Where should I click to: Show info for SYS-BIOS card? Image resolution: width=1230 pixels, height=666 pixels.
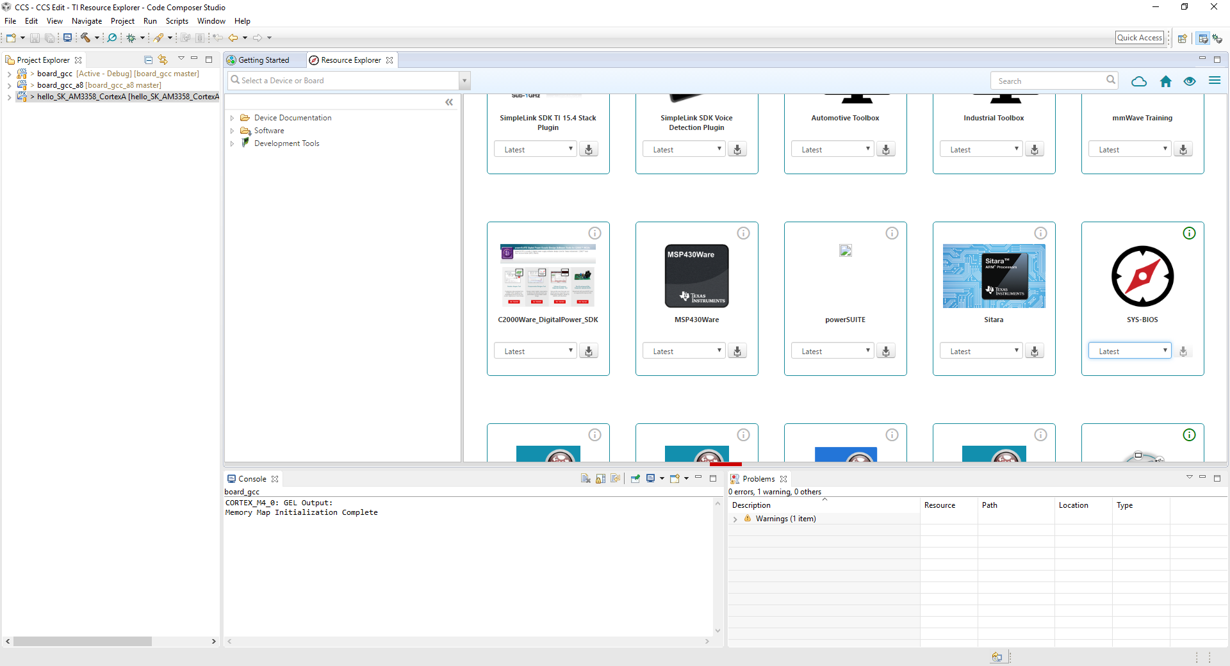coord(1189,233)
